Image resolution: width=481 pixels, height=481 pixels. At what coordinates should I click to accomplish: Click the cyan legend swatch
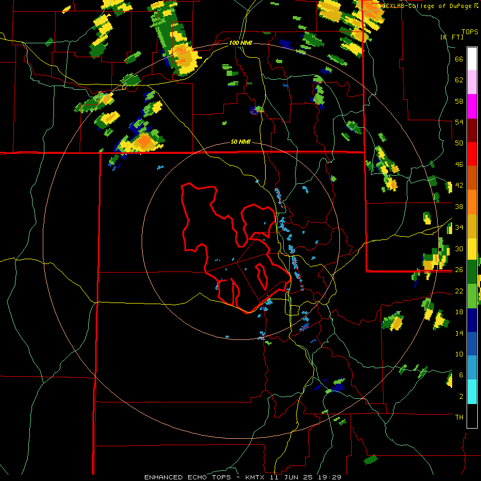[472, 392]
